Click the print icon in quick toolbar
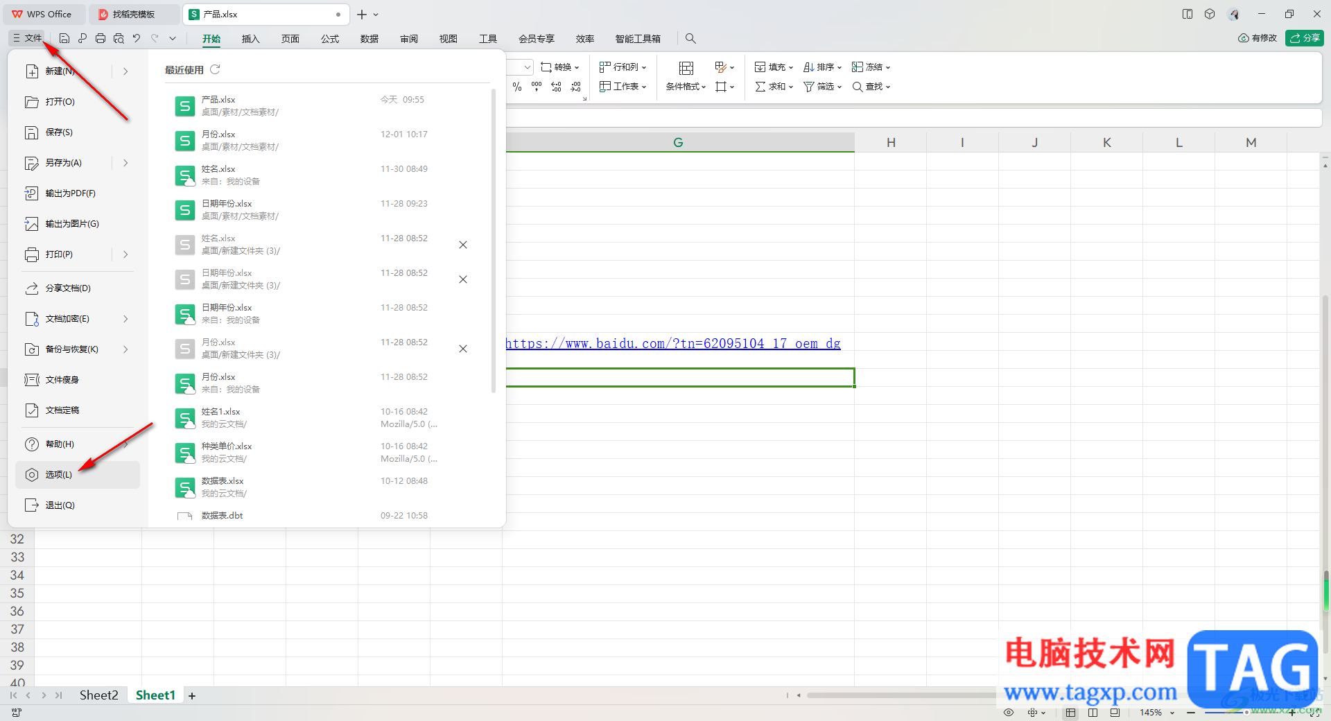 101,38
